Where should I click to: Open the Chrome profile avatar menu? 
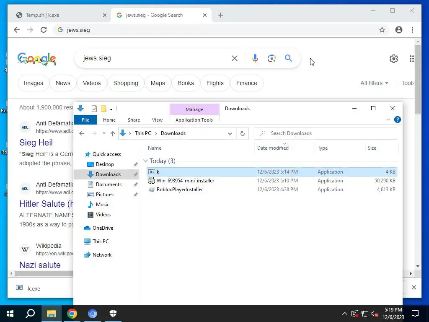click(x=399, y=30)
